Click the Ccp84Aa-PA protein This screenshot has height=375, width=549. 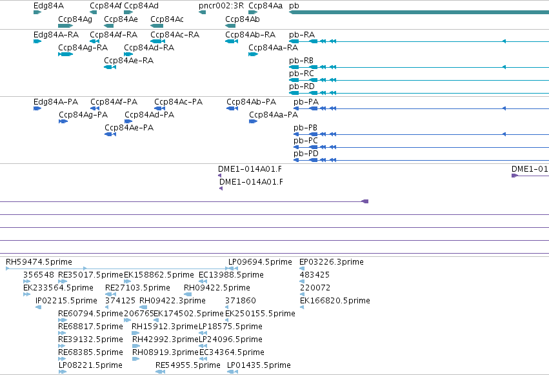tap(253, 121)
